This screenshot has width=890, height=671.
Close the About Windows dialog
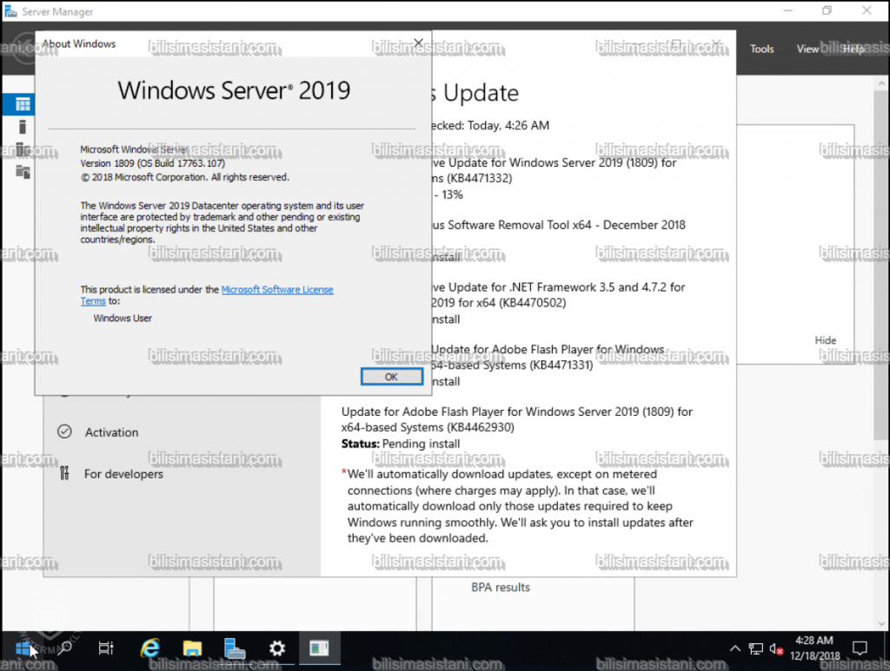[418, 43]
